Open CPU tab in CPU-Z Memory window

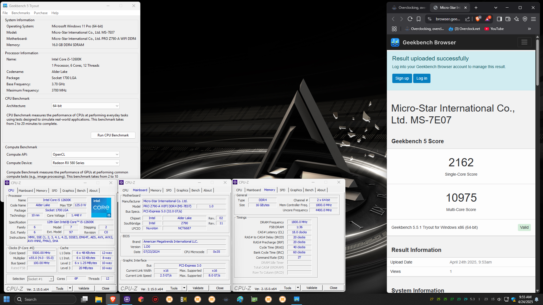click(x=239, y=190)
